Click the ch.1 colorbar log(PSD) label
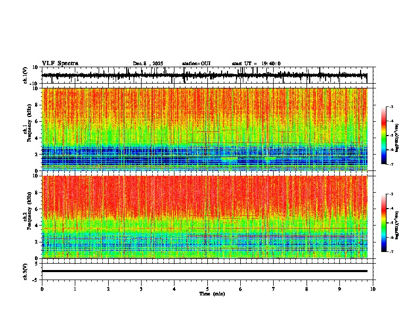420x324 pixels. click(x=398, y=138)
